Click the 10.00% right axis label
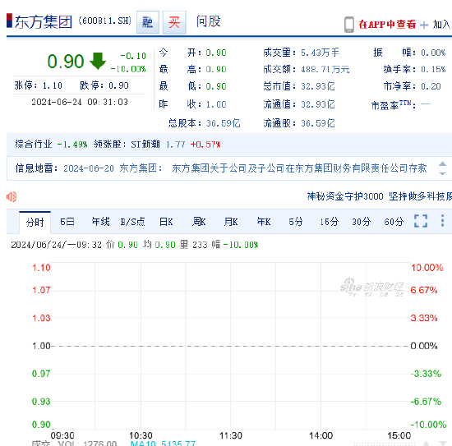 click(427, 268)
